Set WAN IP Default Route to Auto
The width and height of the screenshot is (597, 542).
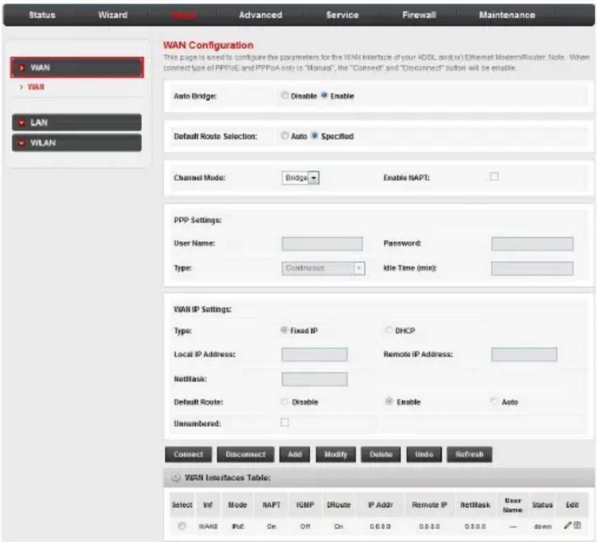click(494, 401)
